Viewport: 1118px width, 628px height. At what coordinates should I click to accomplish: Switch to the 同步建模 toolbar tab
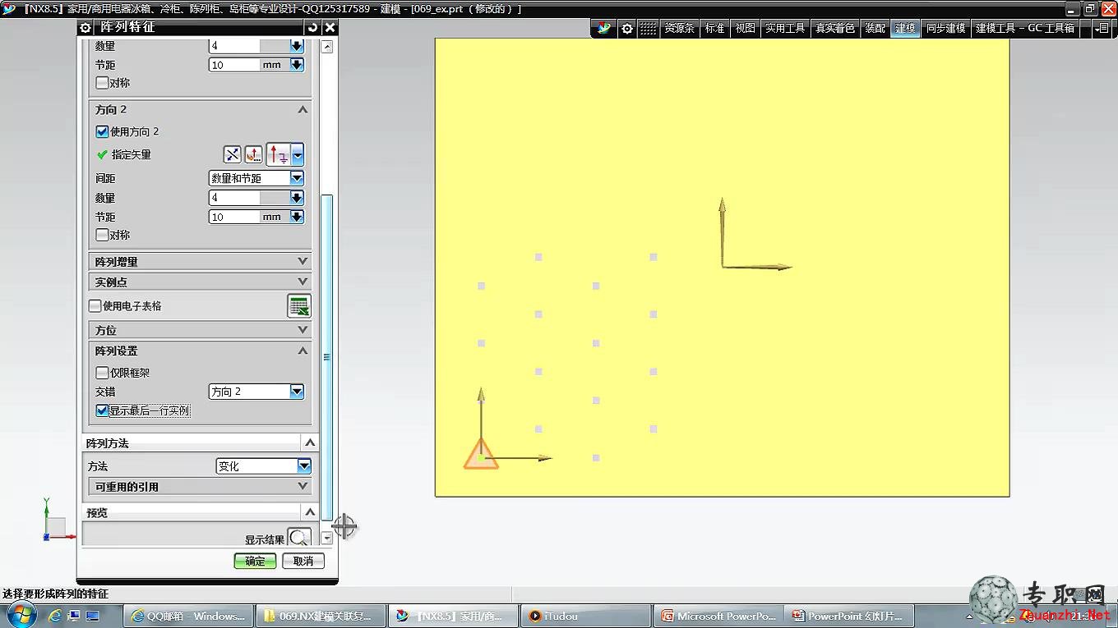pyautogui.click(x=945, y=28)
